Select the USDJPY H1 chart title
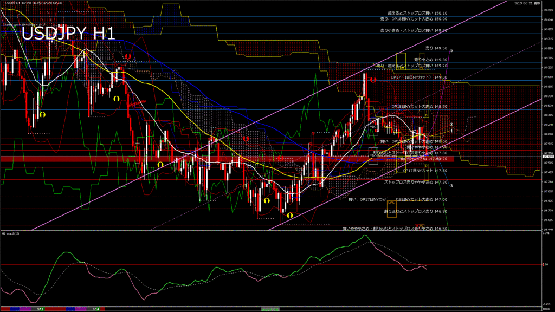 (x=68, y=34)
